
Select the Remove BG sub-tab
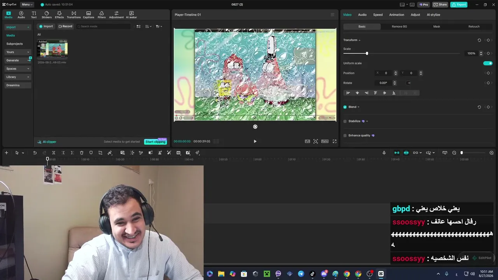coord(399,26)
